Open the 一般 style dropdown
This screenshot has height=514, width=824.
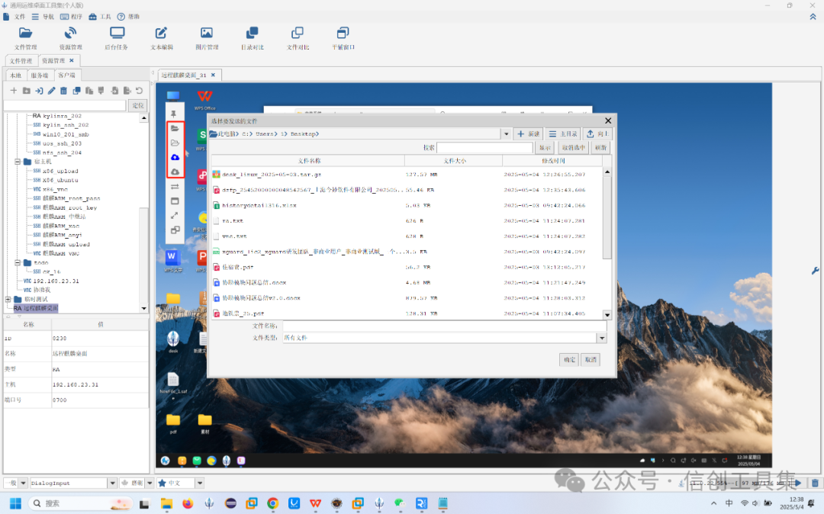pos(23,483)
